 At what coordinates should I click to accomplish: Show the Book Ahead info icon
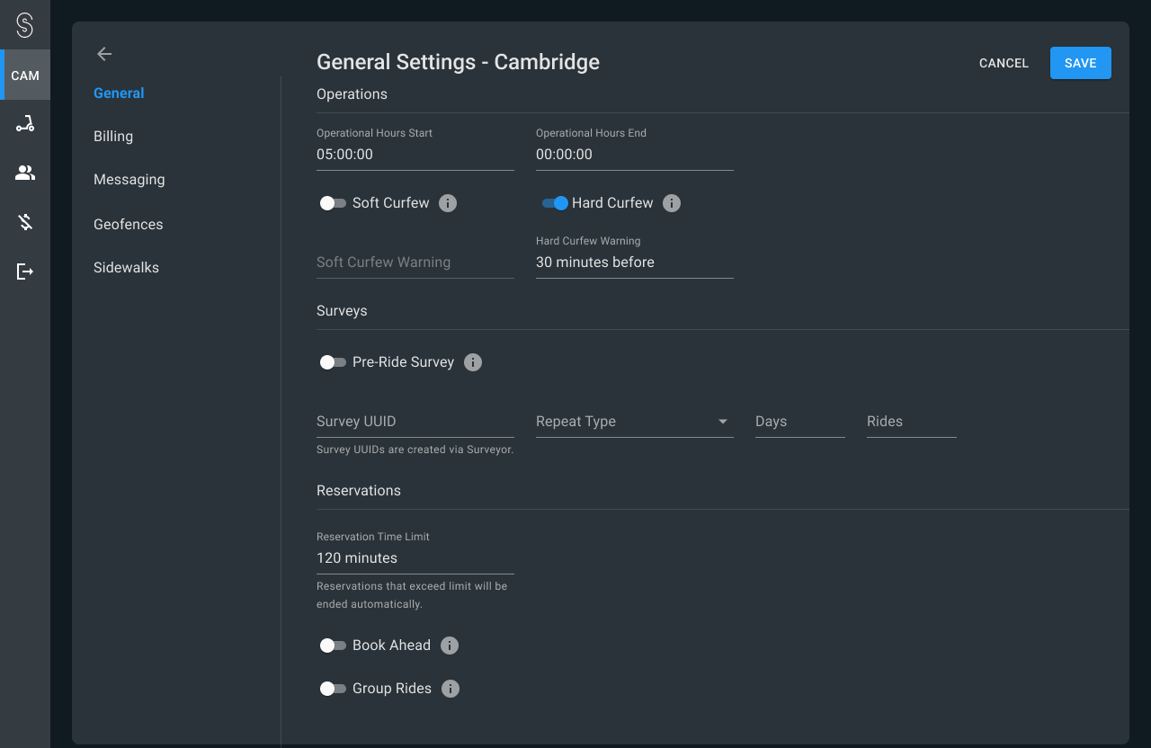pyautogui.click(x=450, y=646)
